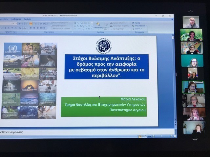Click the normal view icon in status bar
The width and height of the screenshot is (210, 157).
point(140,136)
